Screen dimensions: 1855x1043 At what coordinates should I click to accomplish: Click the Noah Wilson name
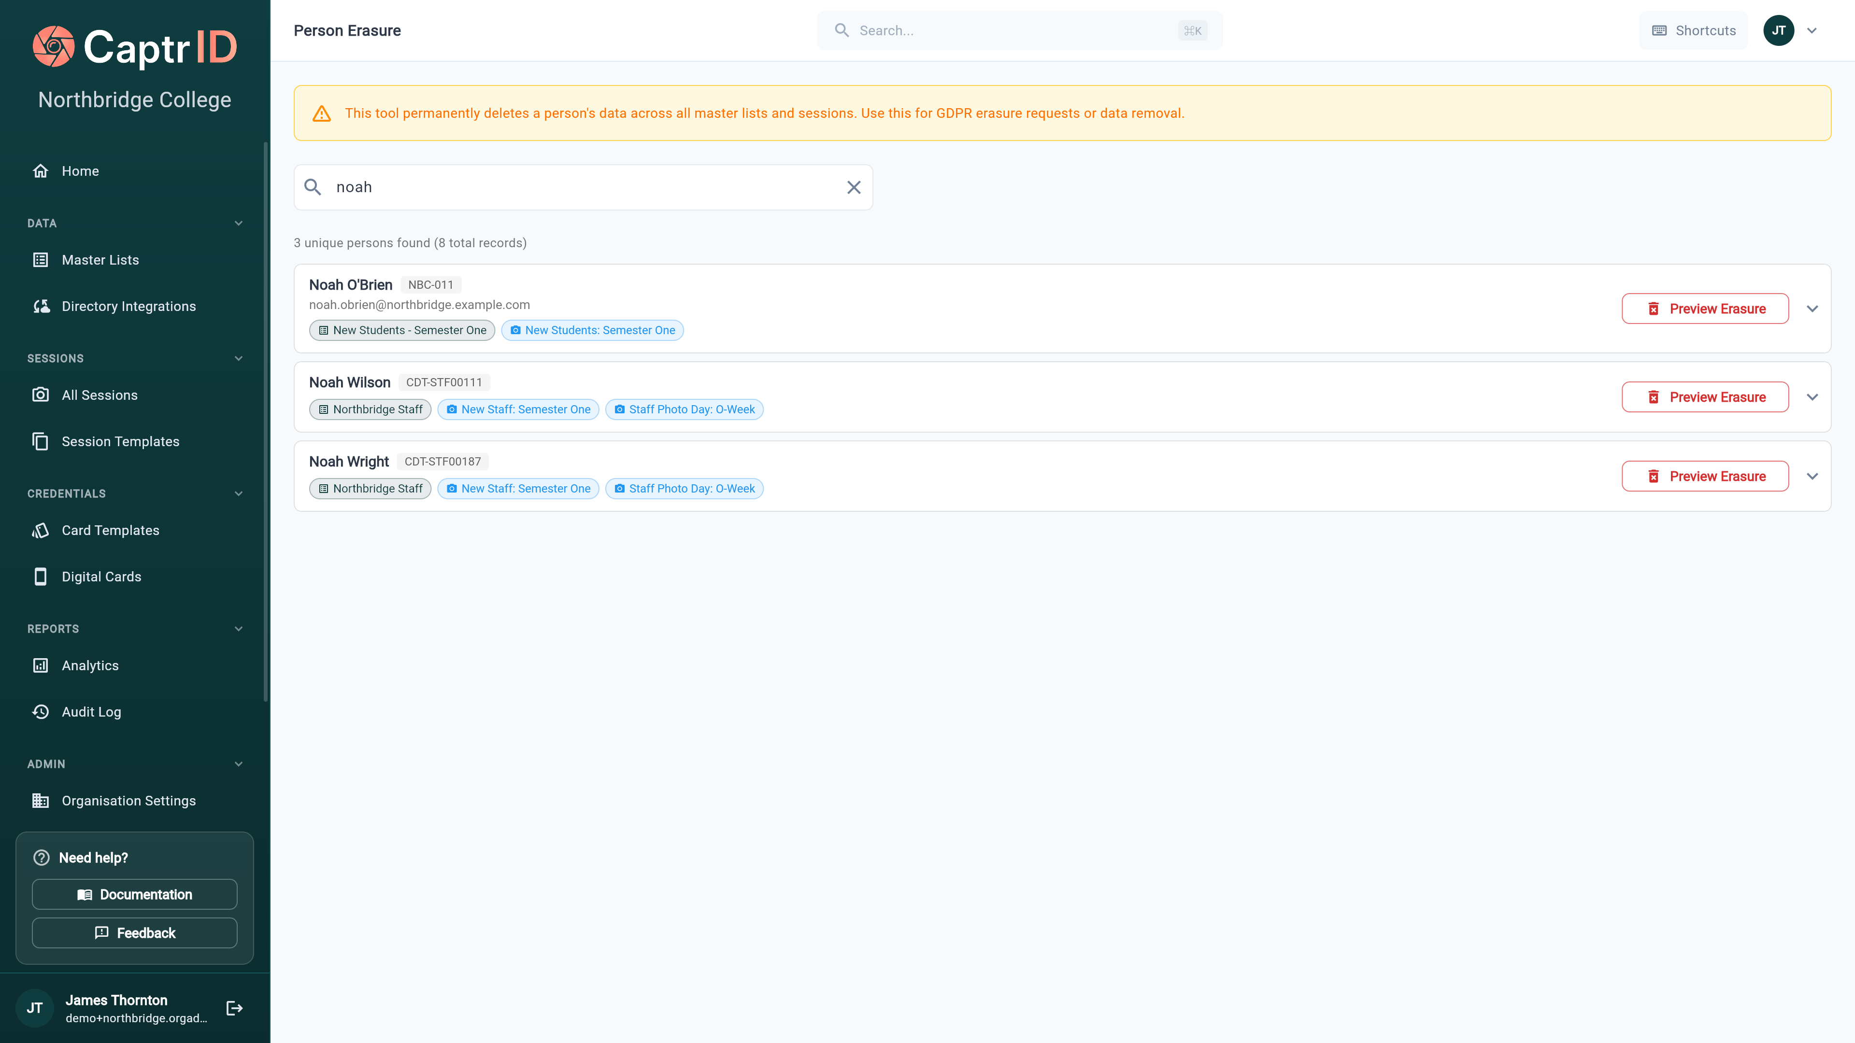click(349, 382)
